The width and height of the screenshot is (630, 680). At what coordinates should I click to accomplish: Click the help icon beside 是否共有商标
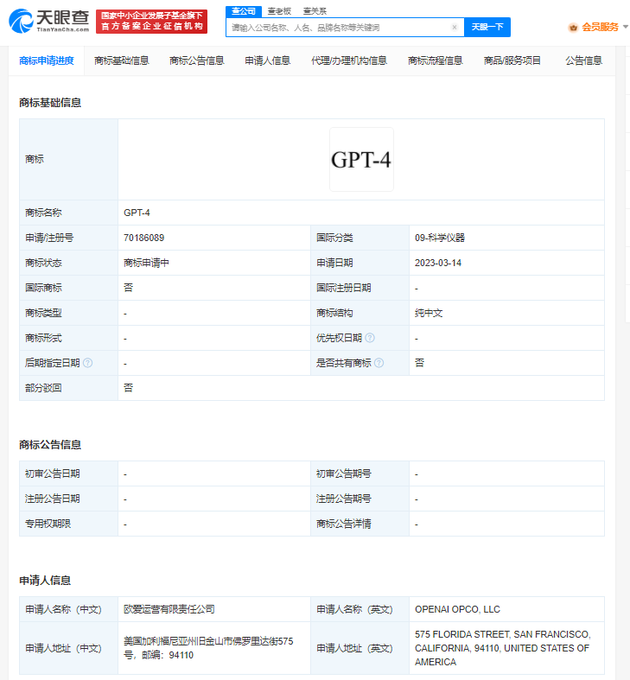click(379, 363)
